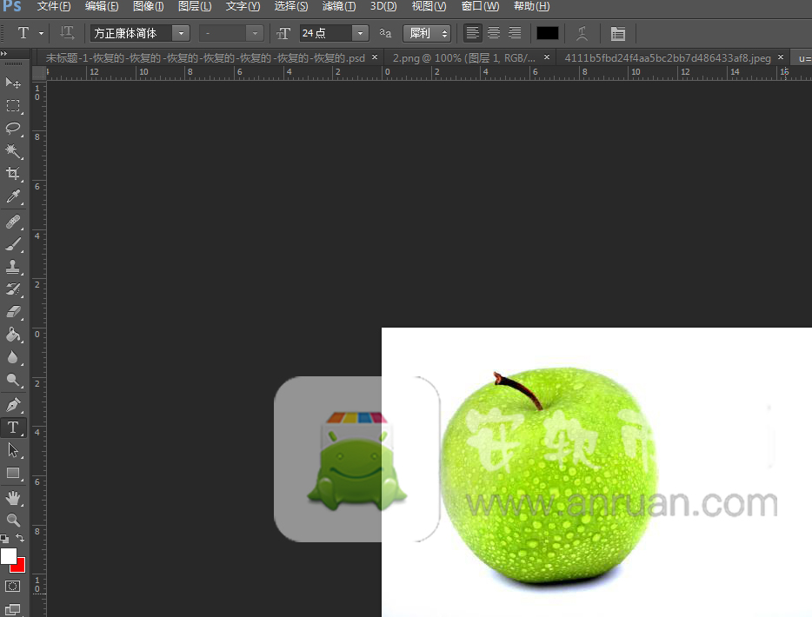Image resolution: width=812 pixels, height=617 pixels.
Task: Pick the Magic Wand tool
Action: 13,151
